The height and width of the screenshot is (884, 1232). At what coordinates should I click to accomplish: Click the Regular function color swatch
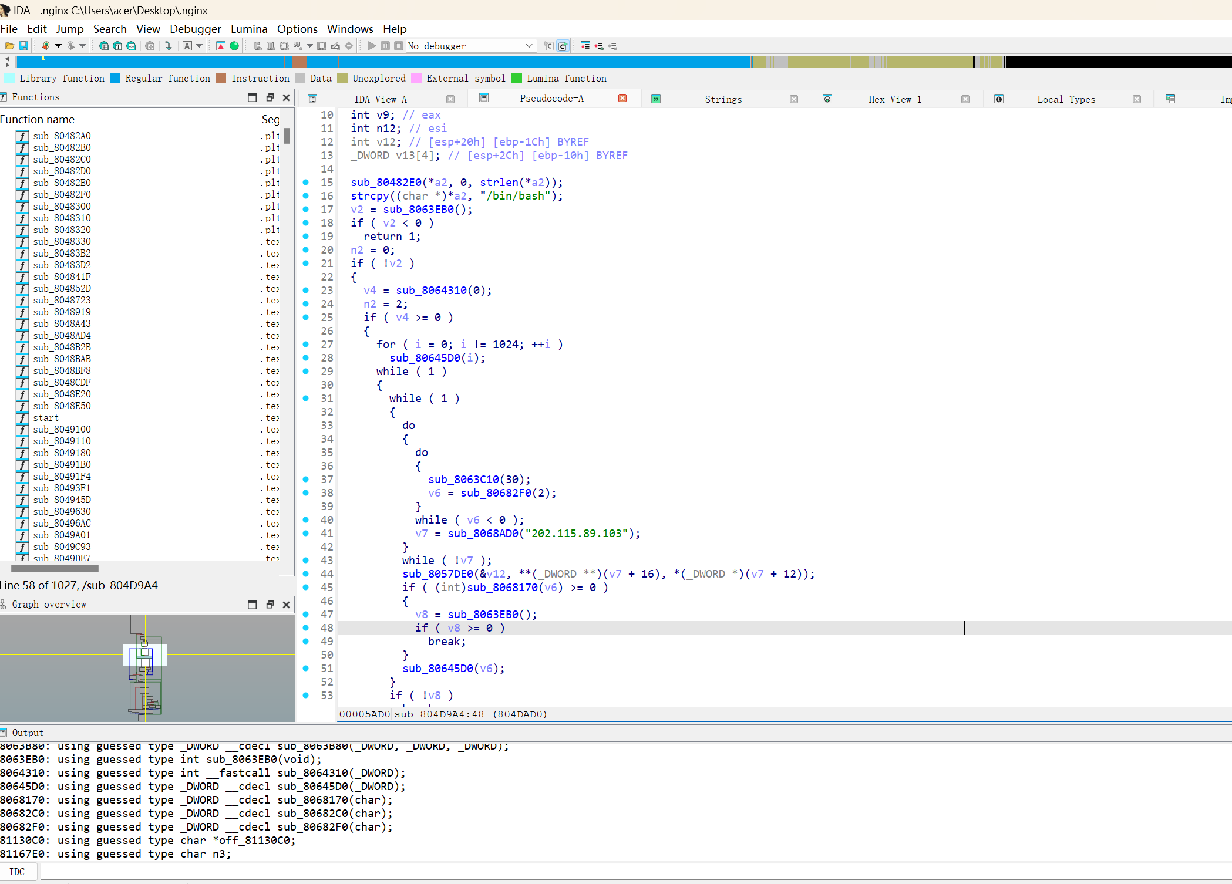[115, 78]
